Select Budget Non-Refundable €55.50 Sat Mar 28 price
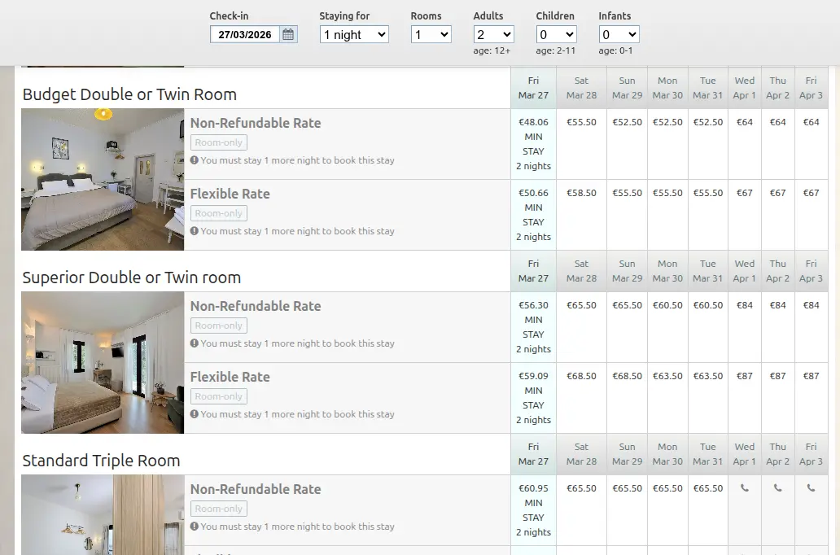This screenshot has width=840, height=555. (581, 122)
